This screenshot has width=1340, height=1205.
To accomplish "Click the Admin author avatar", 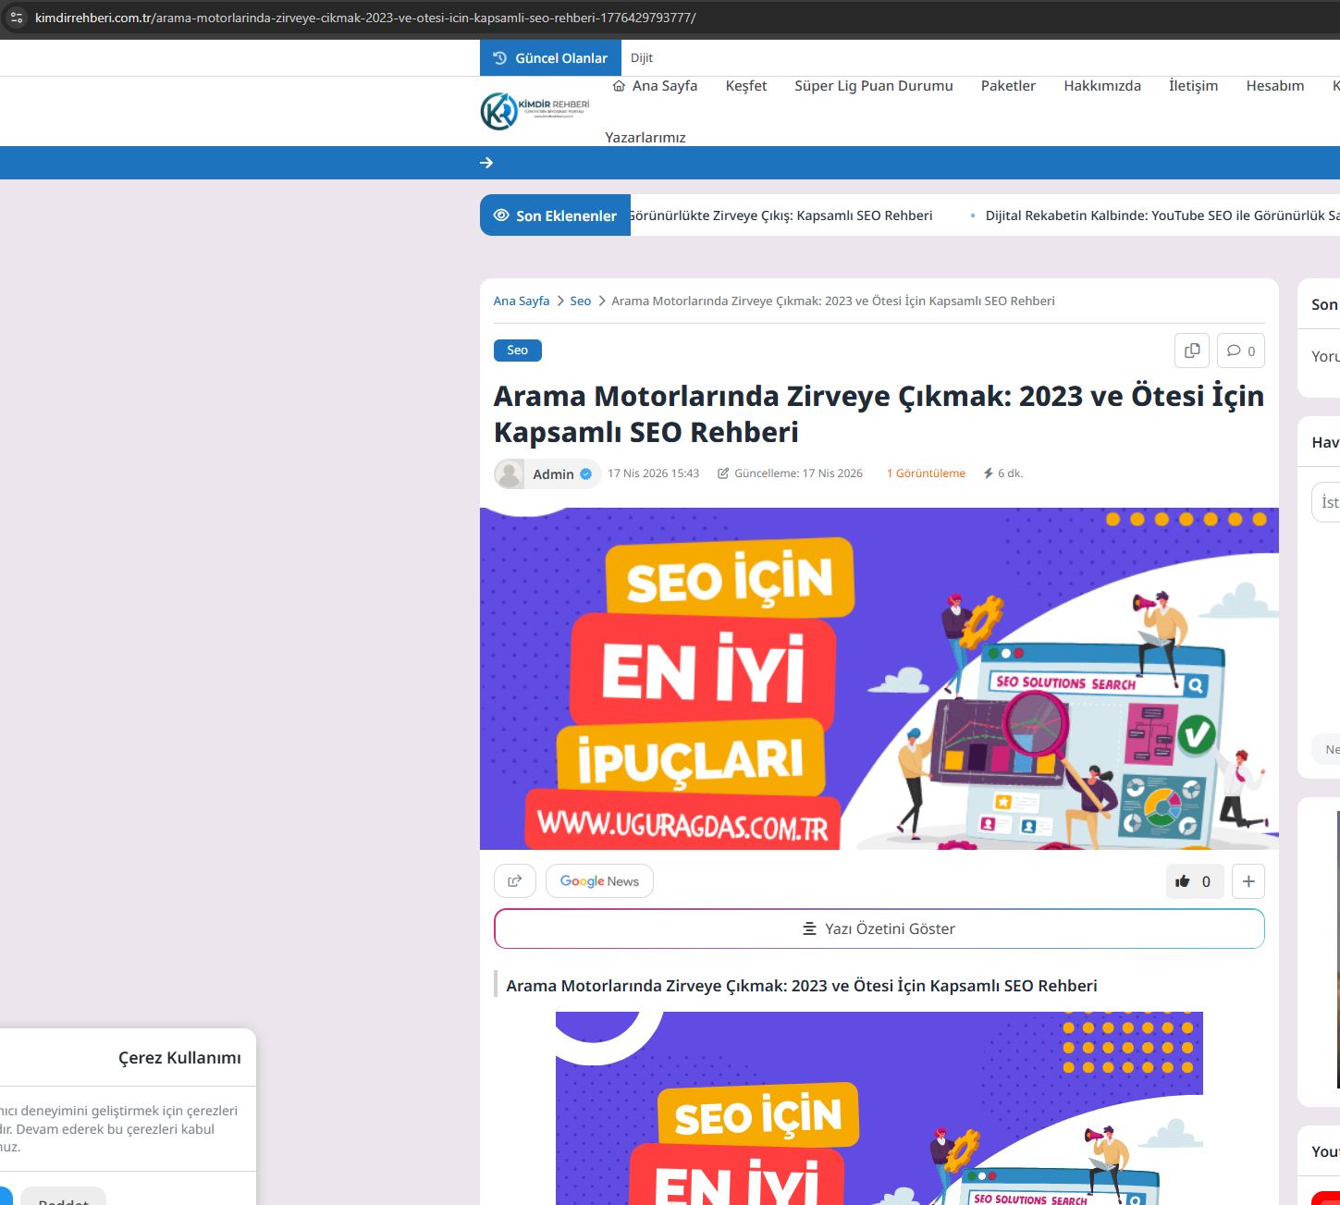I will [509, 474].
